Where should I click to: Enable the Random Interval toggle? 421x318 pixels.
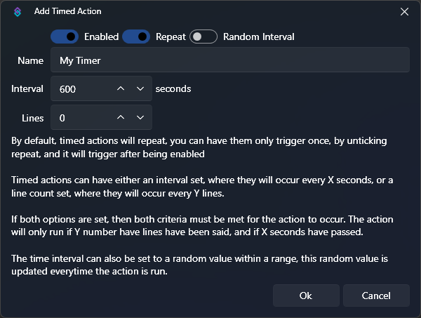pyautogui.click(x=203, y=37)
